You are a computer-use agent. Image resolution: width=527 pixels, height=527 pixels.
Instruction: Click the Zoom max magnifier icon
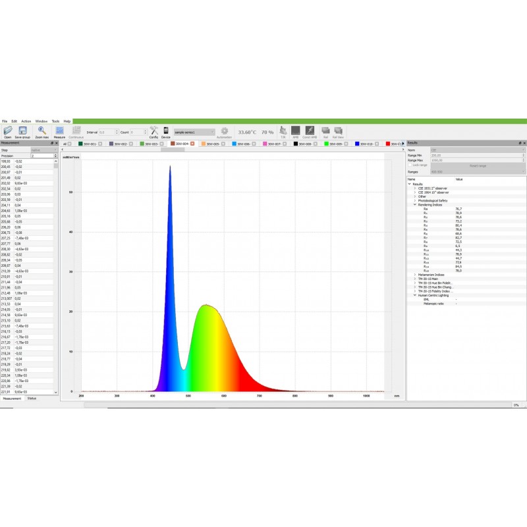coord(42,131)
